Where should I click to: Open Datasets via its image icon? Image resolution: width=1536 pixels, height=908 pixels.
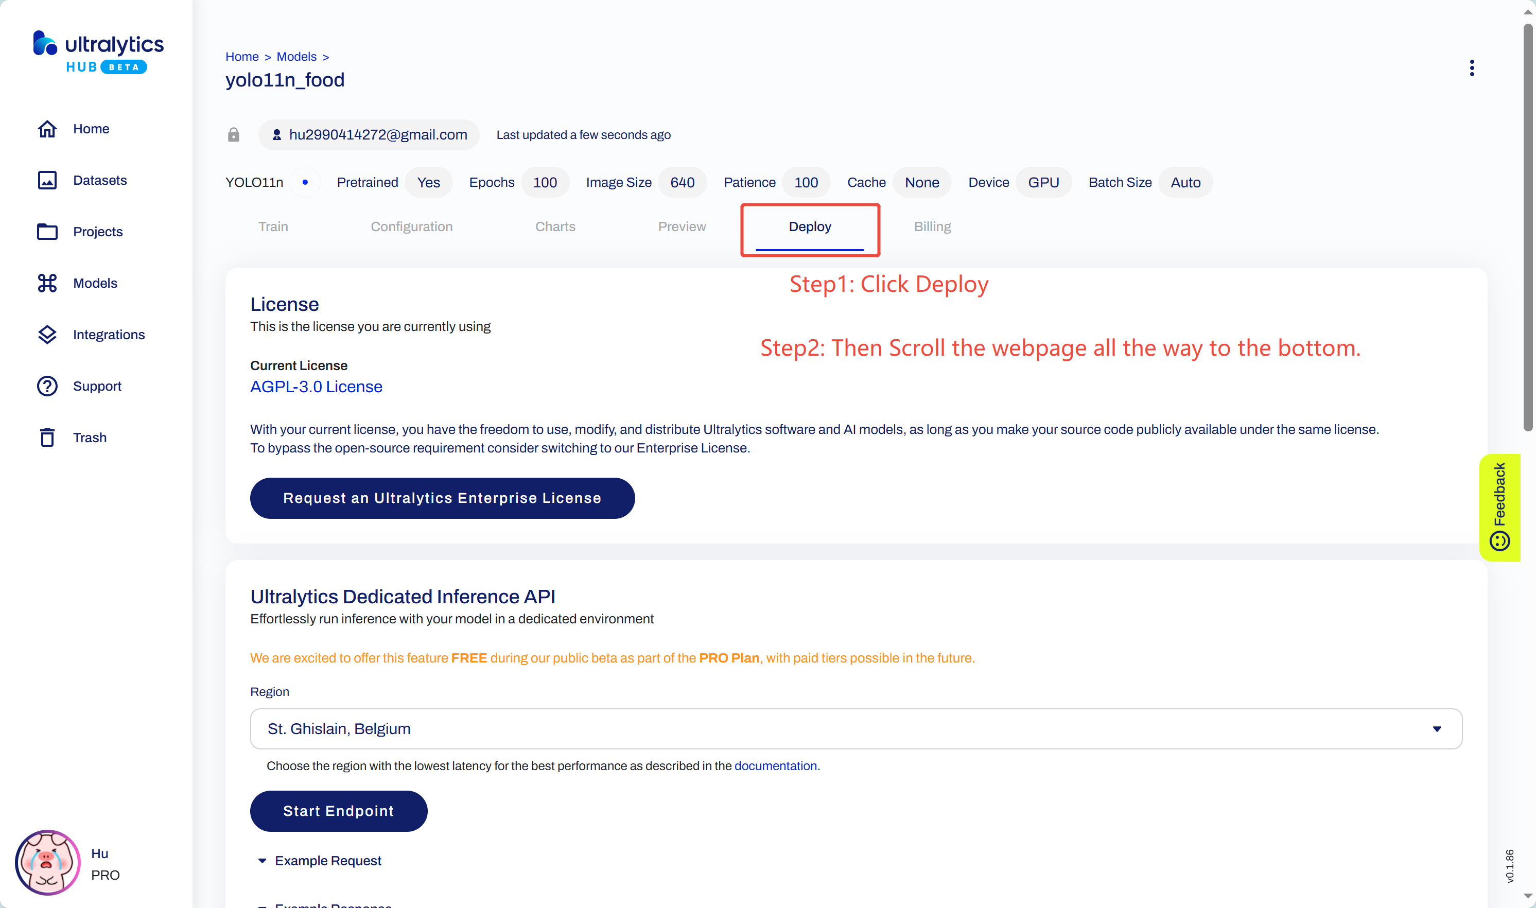pos(47,181)
